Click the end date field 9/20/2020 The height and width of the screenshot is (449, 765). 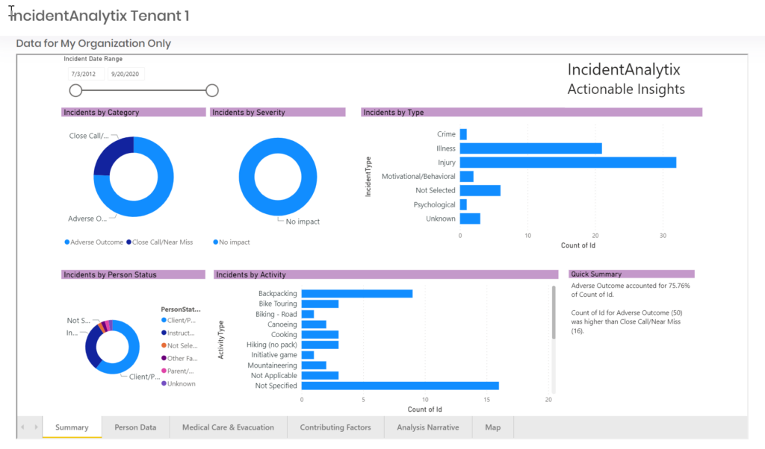(x=126, y=74)
